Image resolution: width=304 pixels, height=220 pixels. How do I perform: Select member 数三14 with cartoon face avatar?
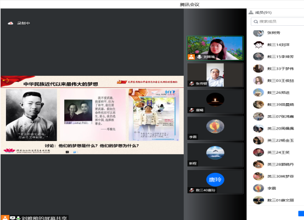pos(275,45)
